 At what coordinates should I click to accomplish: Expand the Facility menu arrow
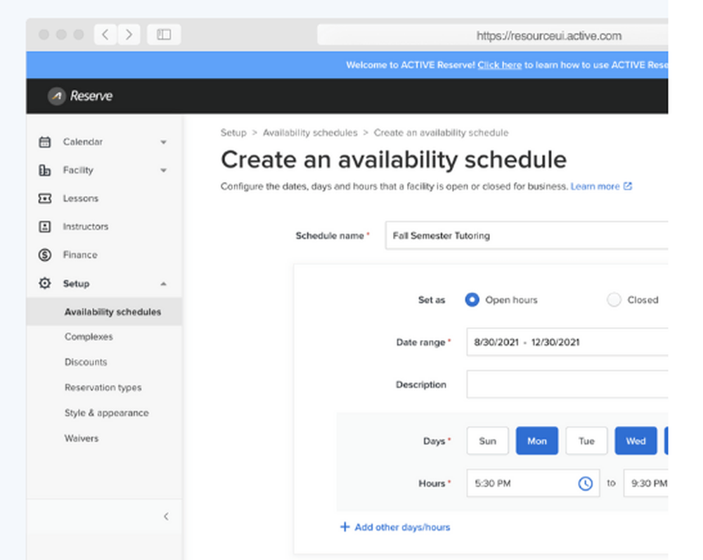pyautogui.click(x=164, y=171)
